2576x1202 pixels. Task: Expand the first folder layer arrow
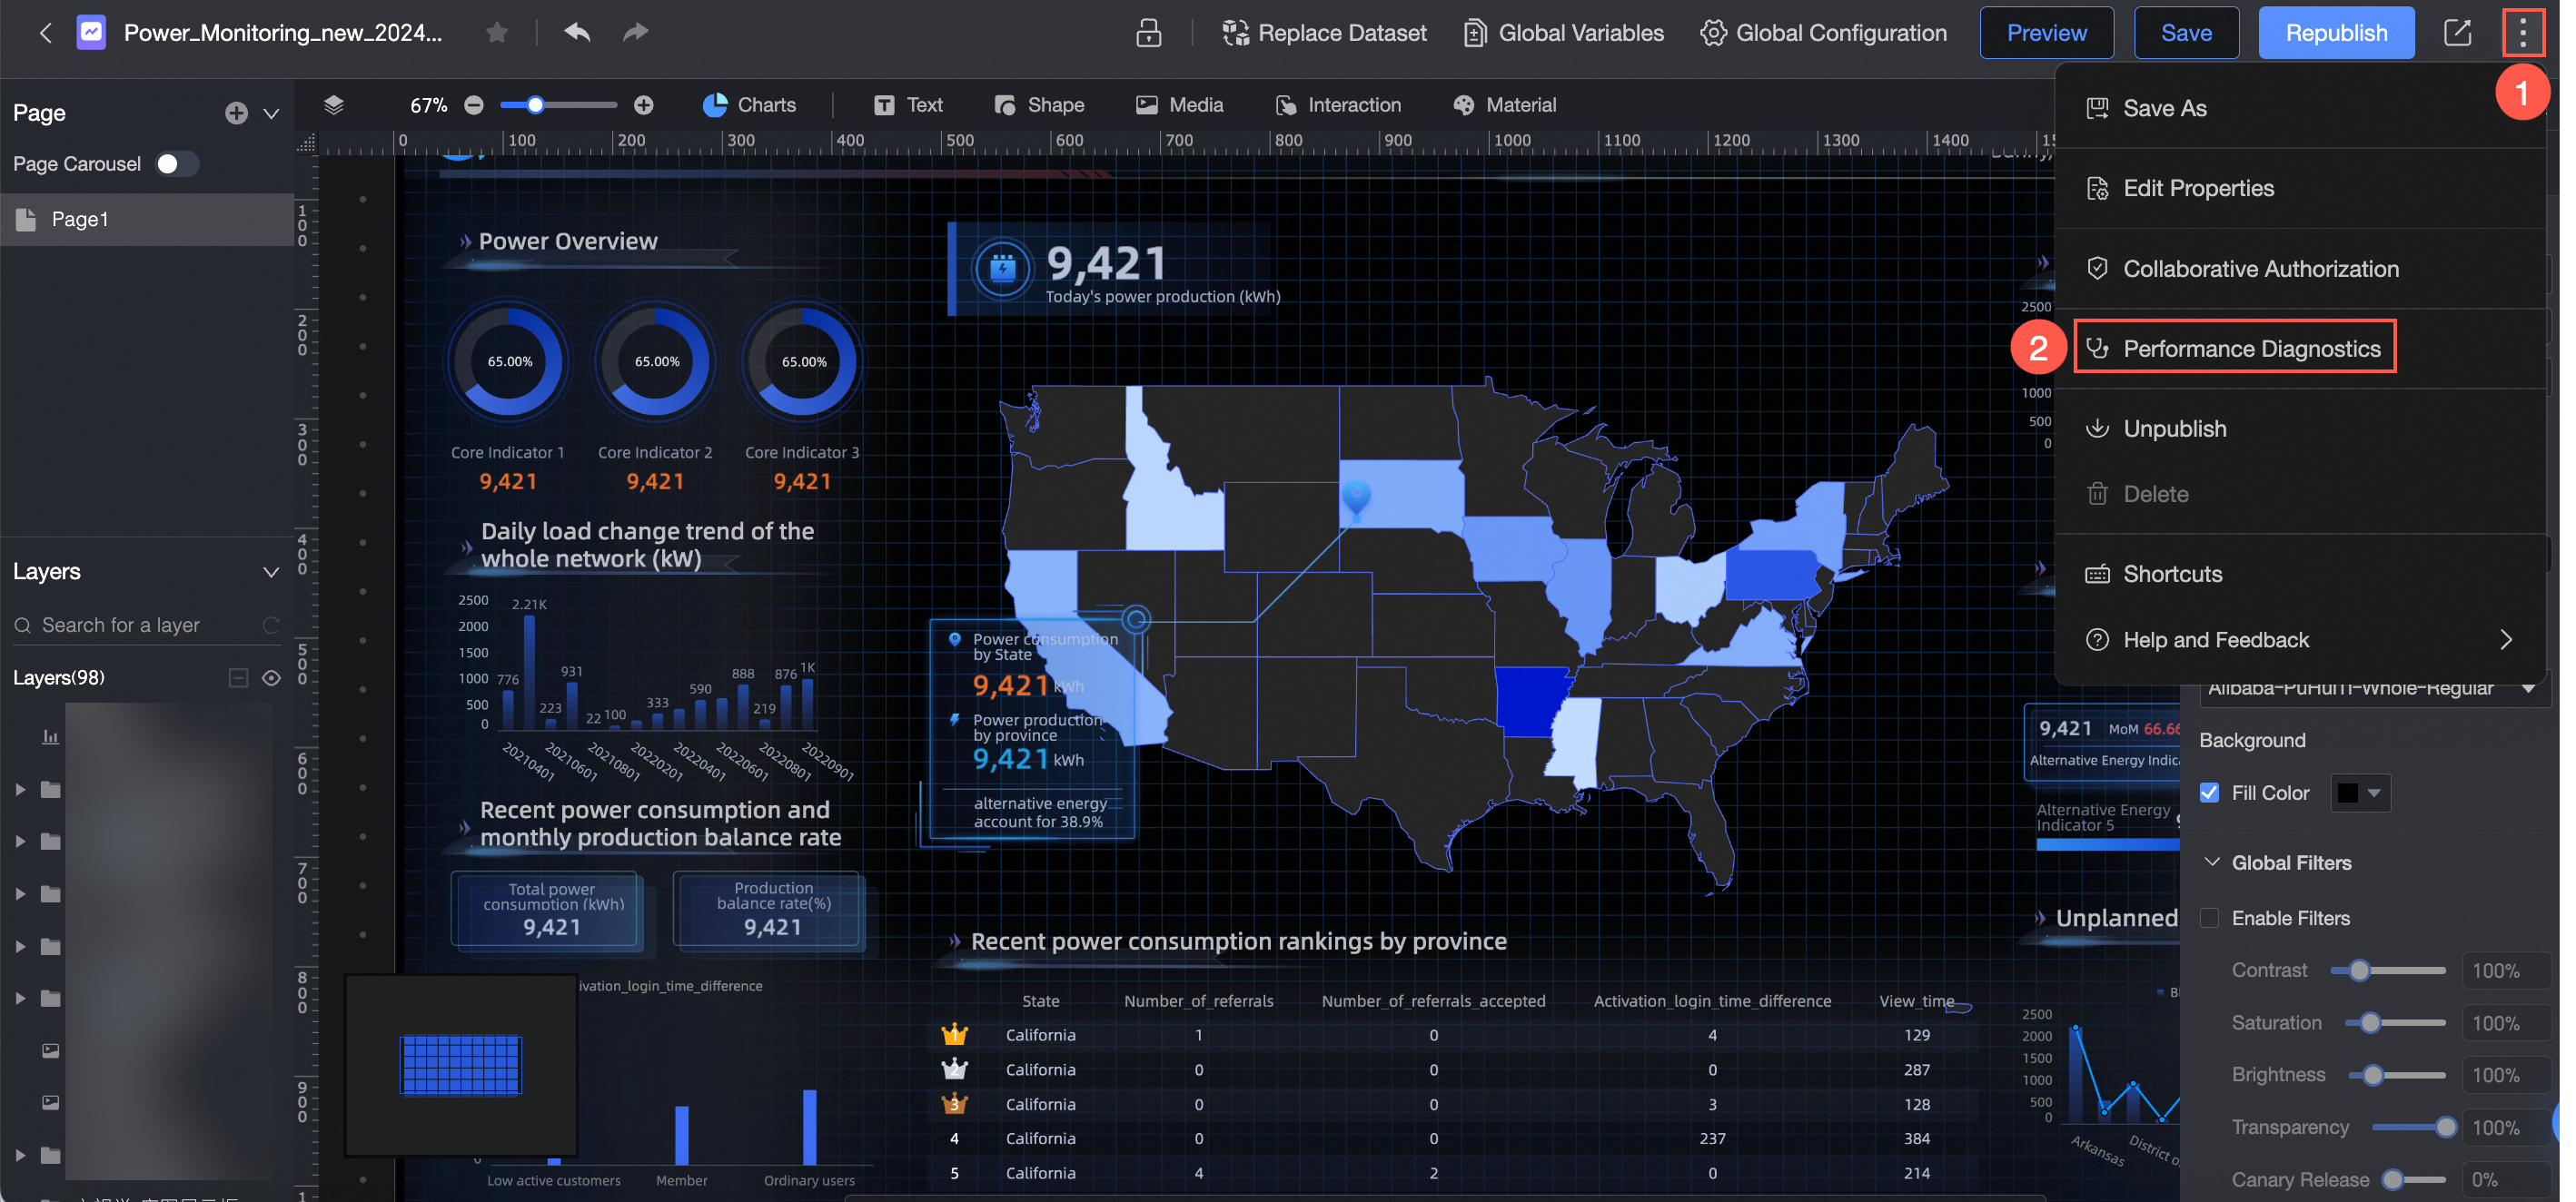(20, 791)
